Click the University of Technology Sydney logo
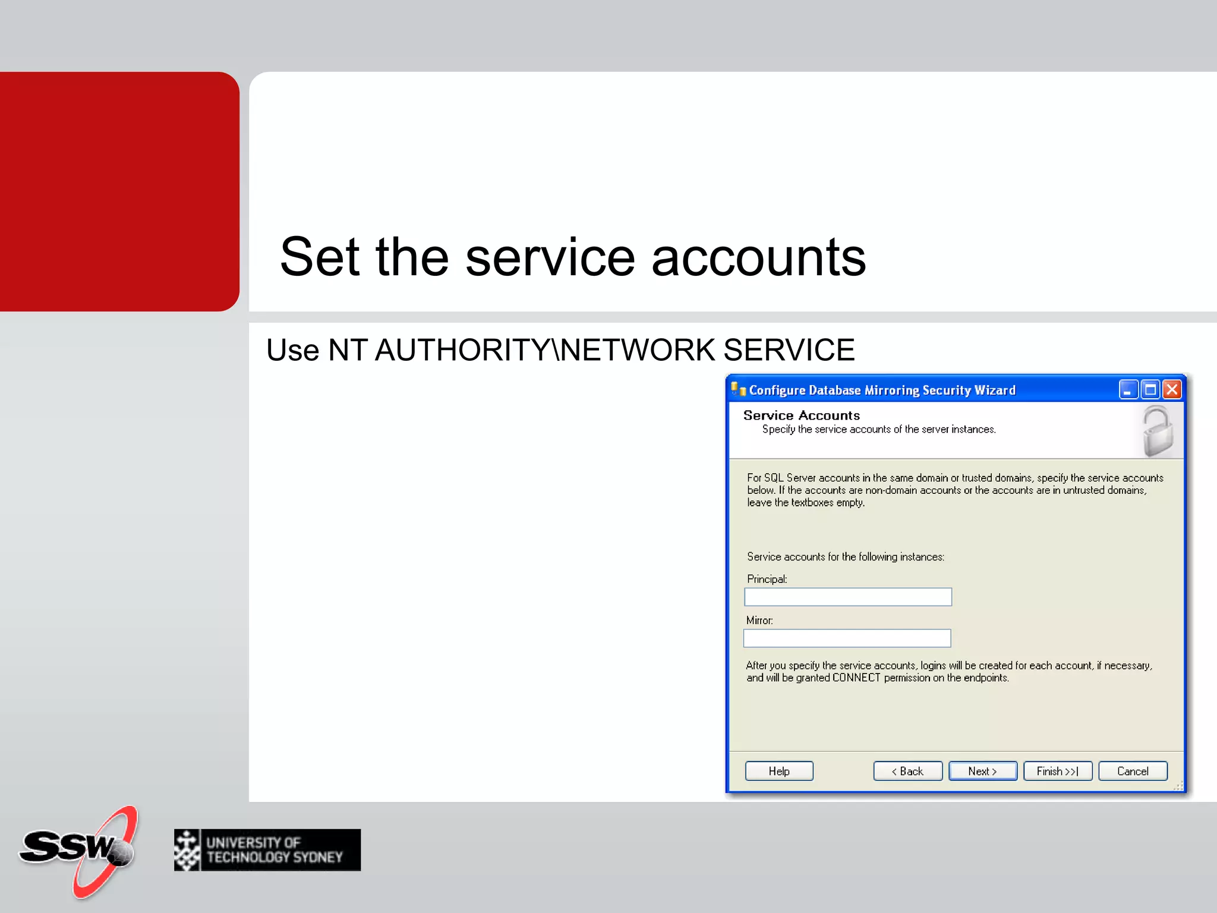Viewport: 1217px width, 913px height. tap(267, 850)
